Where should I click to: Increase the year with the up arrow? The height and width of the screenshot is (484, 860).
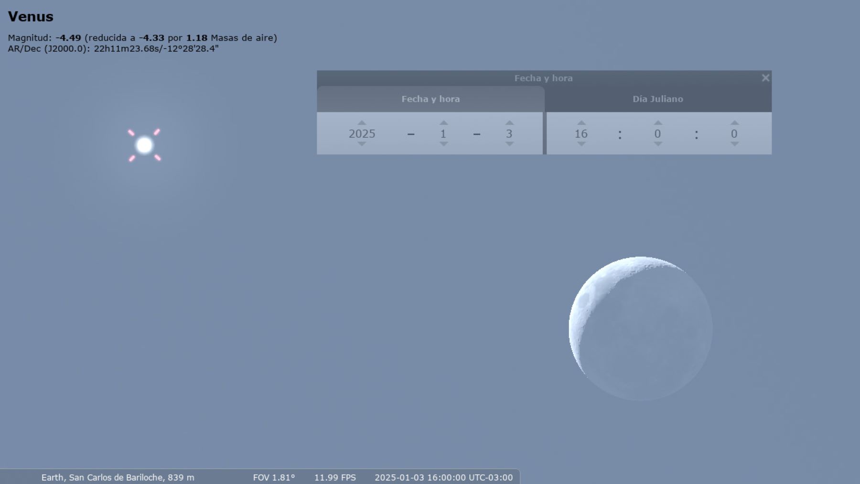362,123
